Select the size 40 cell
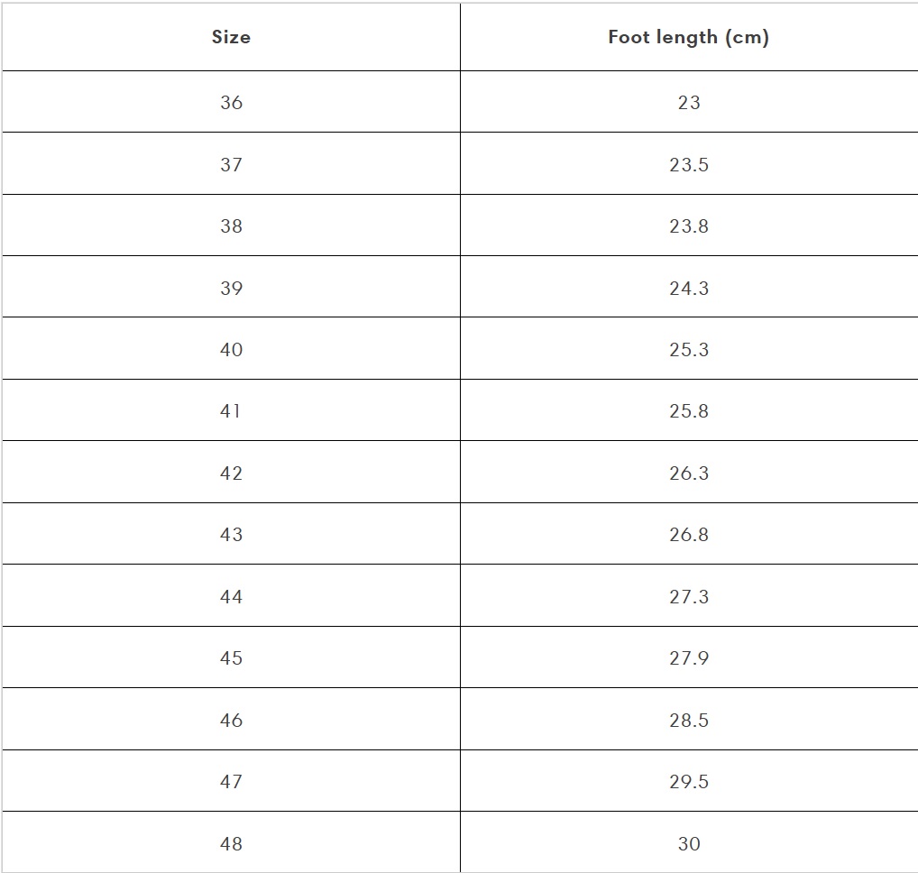The image size is (918, 873). (231, 349)
